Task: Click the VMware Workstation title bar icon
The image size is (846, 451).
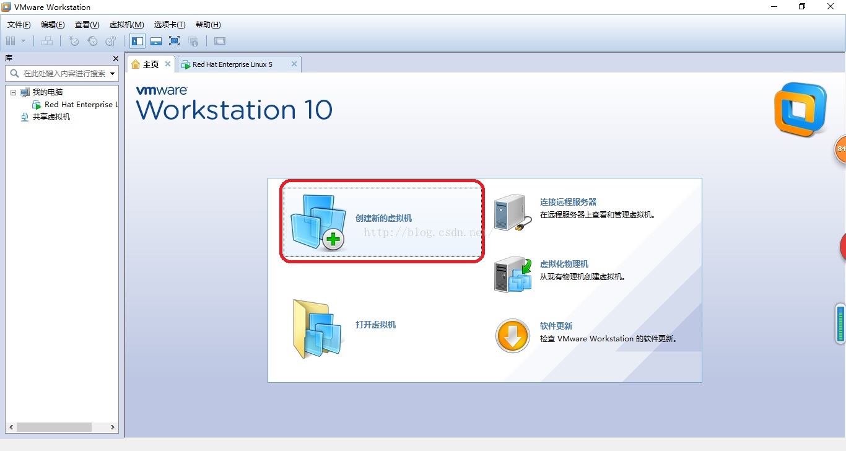Action: tap(6, 7)
